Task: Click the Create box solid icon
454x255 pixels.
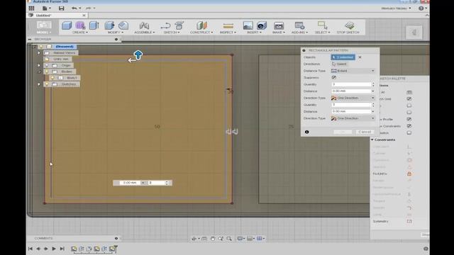Action: [67, 25]
